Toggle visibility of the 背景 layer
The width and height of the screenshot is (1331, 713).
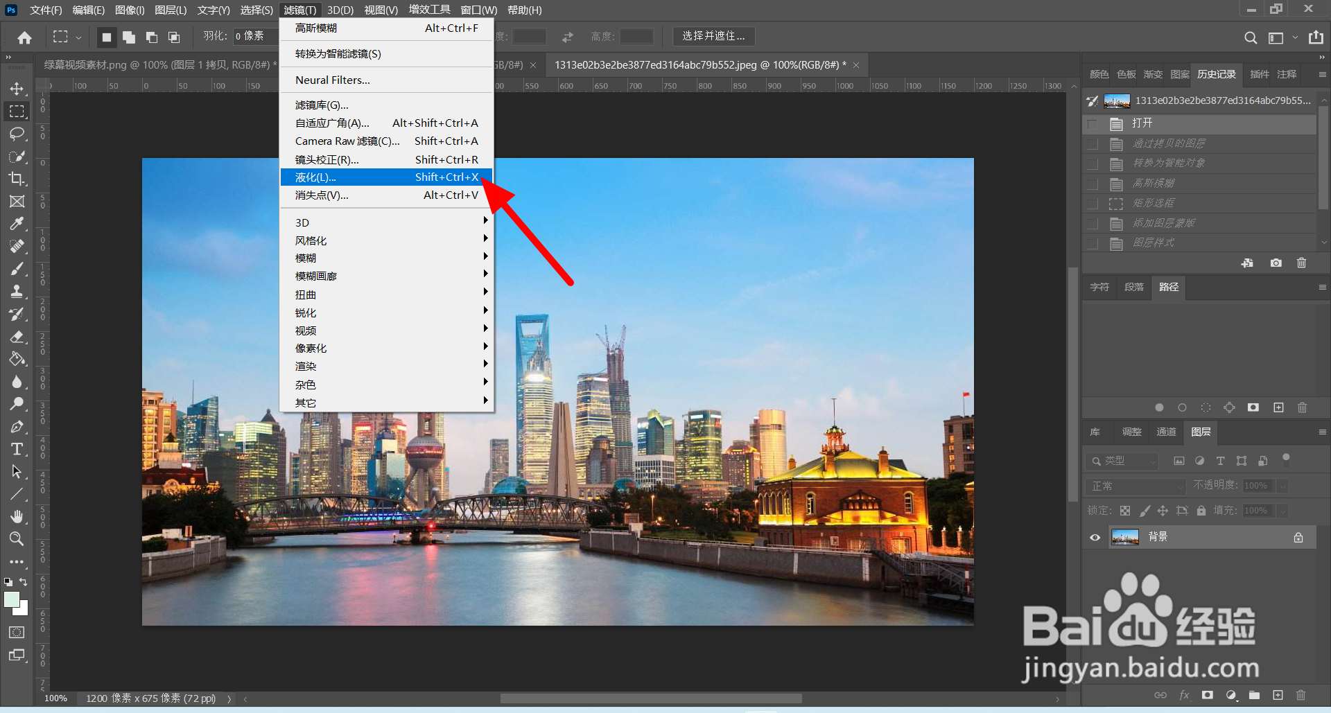coord(1095,538)
